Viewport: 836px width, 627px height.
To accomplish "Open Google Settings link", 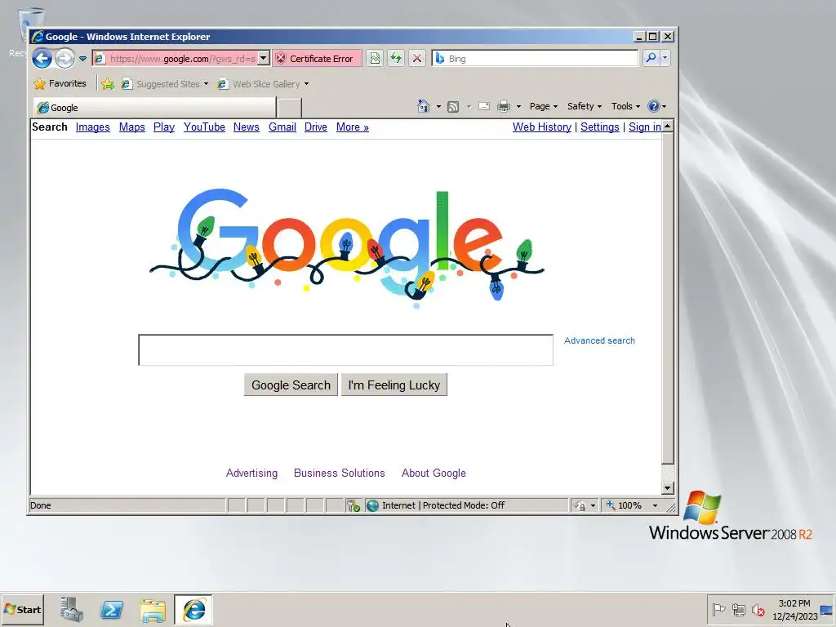I will click(x=600, y=127).
